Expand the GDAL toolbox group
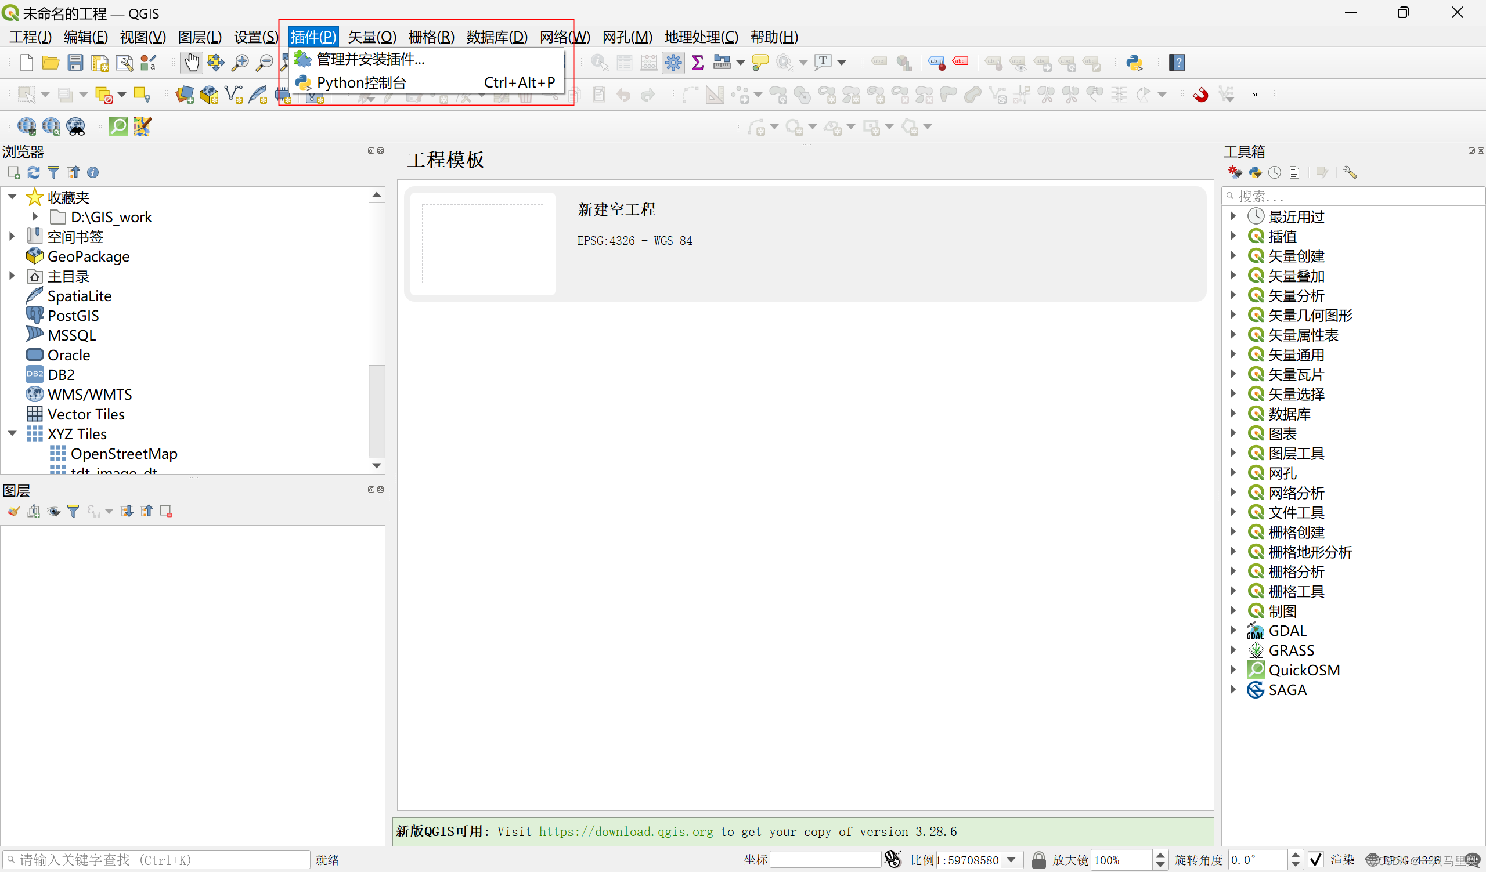 1233,631
